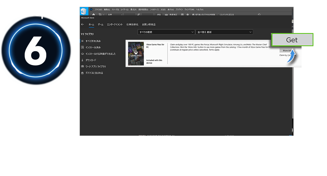
Task: Click the cloud icon beside インストールする準備ができました
Action: point(82,54)
